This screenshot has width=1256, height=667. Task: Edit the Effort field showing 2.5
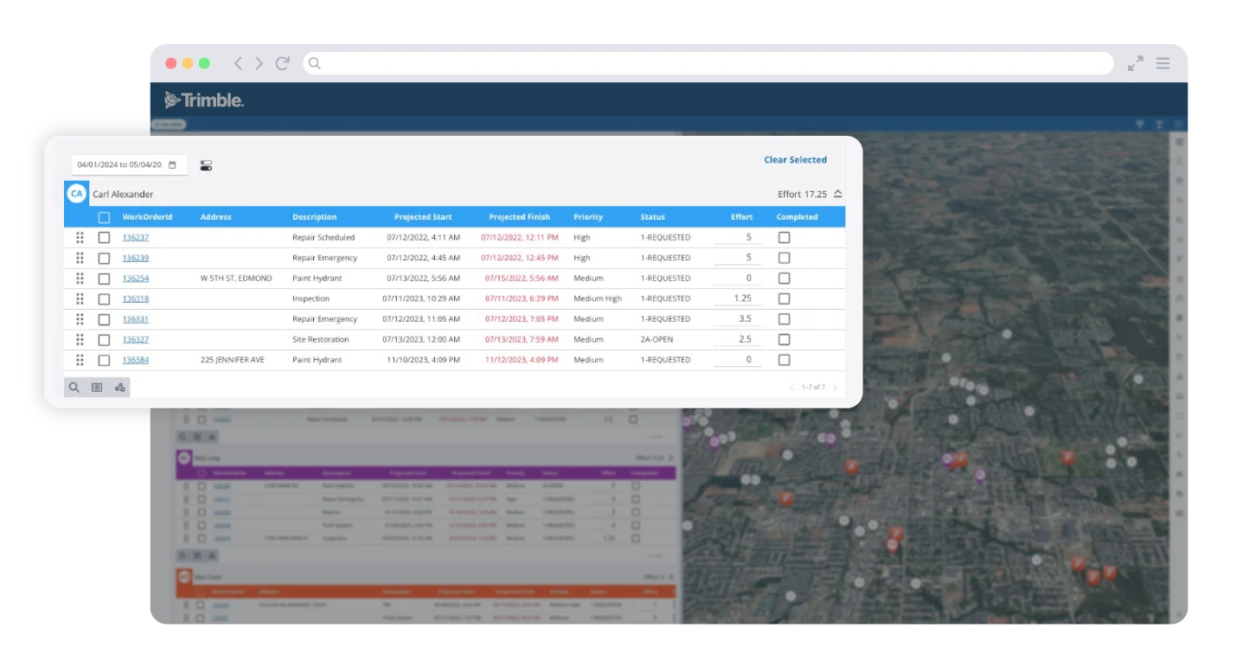737,339
